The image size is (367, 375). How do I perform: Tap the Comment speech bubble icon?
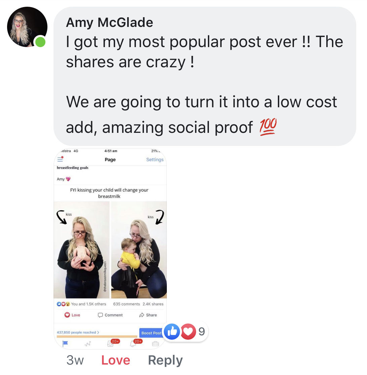(x=100, y=315)
